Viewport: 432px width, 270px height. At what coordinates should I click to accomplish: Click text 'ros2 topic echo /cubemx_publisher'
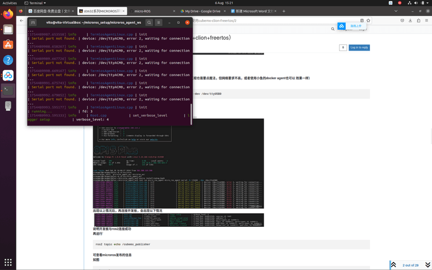pyautogui.click(x=123, y=244)
